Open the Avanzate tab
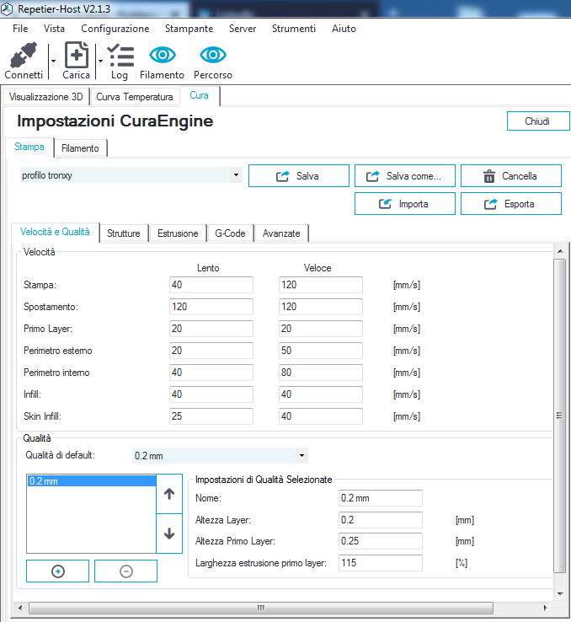 tap(281, 233)
